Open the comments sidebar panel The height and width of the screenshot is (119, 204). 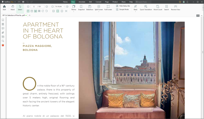tap(3, 28)
